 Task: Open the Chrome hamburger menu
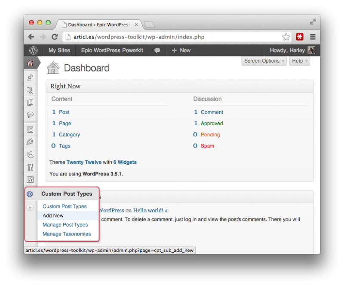pos(313,37)
